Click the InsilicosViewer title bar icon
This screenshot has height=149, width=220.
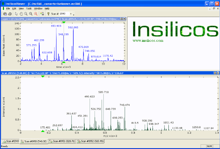[x=3, y=4]
